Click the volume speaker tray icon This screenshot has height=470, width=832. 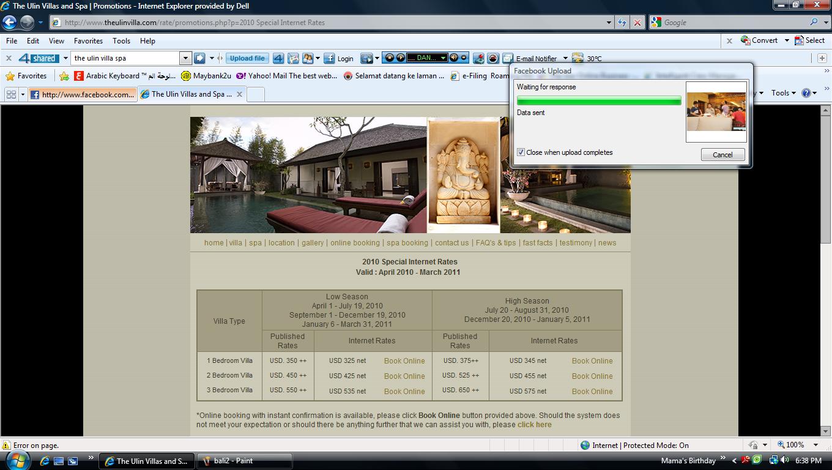tap(785, 460)
